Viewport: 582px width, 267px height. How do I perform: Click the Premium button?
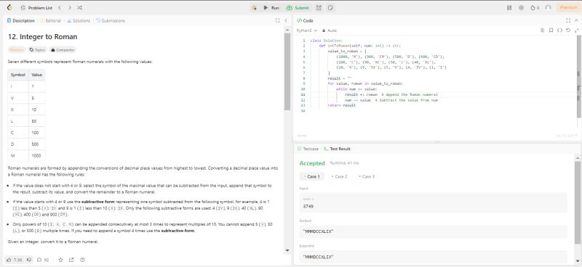[x=568, y=7]
